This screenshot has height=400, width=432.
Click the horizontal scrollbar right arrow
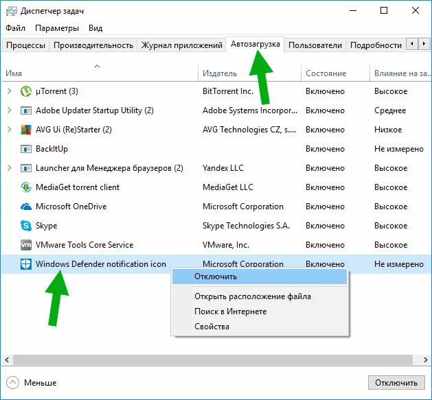[426, 360]
